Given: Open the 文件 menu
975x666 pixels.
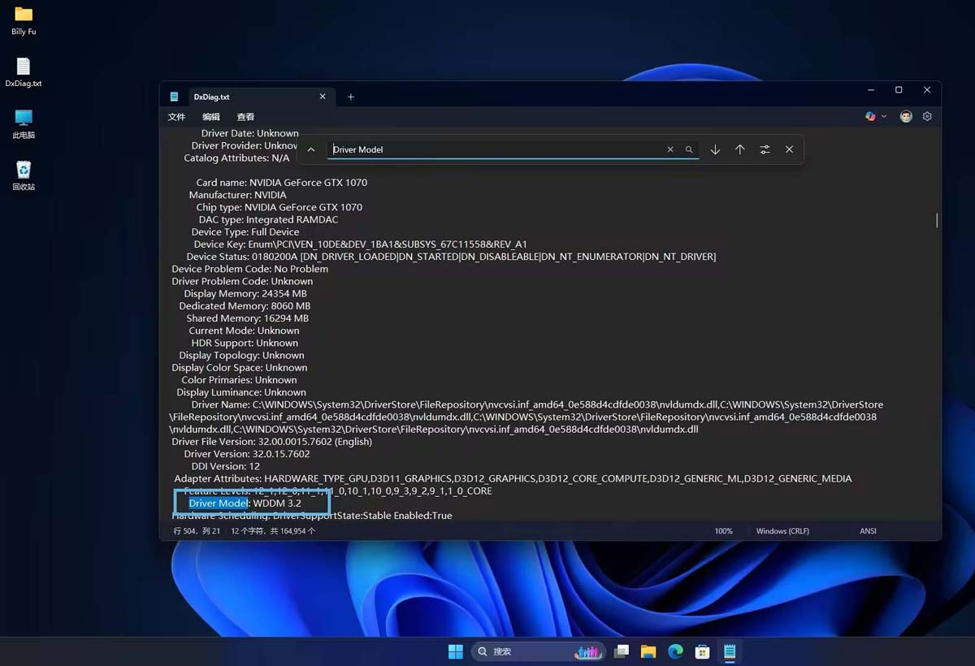Looking at the screenshot, I should [176, 117].
